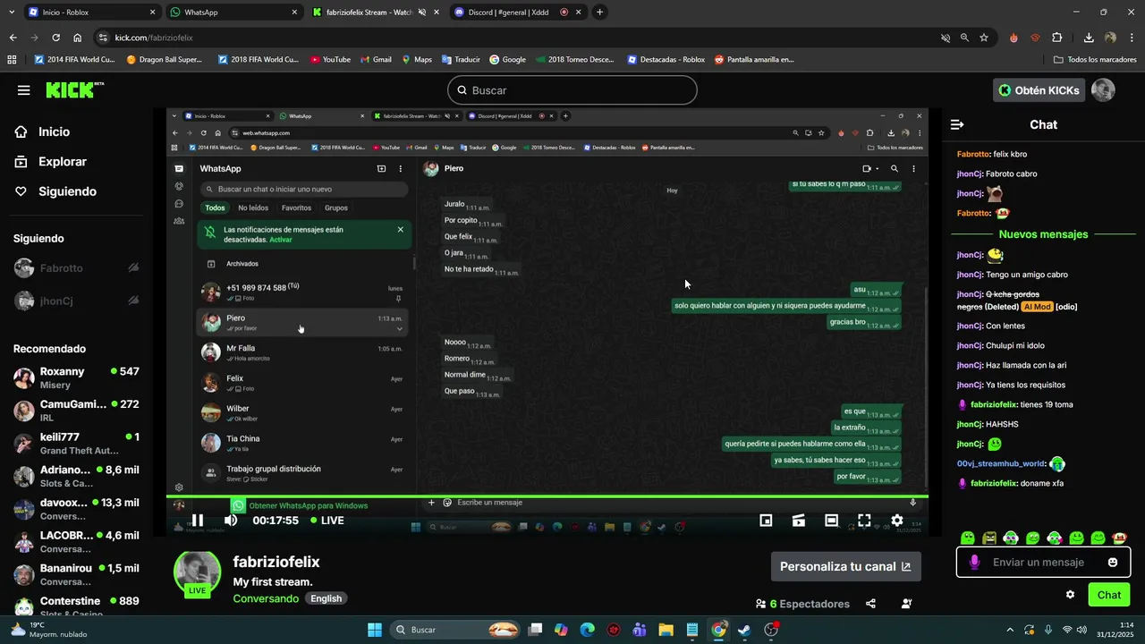
Task: Open the 6 Espectadores viewer list
Action: (x=802, y=604)
